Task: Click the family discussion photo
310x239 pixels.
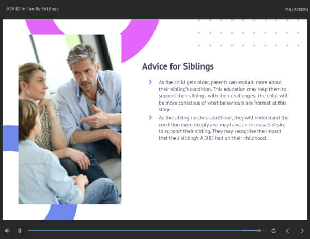Action: pyautogui.click(x=70, y=119)
